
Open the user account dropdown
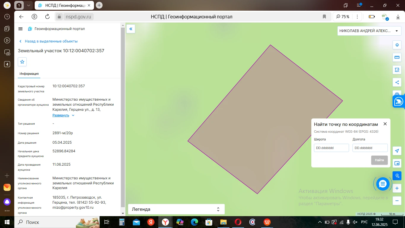(x=369, y=31)
